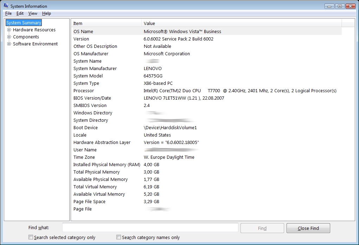This screenshot has width=359, height=245.
Task: Click the United States locale value
Action: [157, 135]
